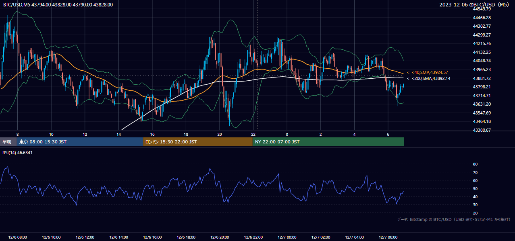Click the hour 16 label under the price chart
Image resolution: width=515 pixels, height=241 pixels.
[x=152, y=134]
